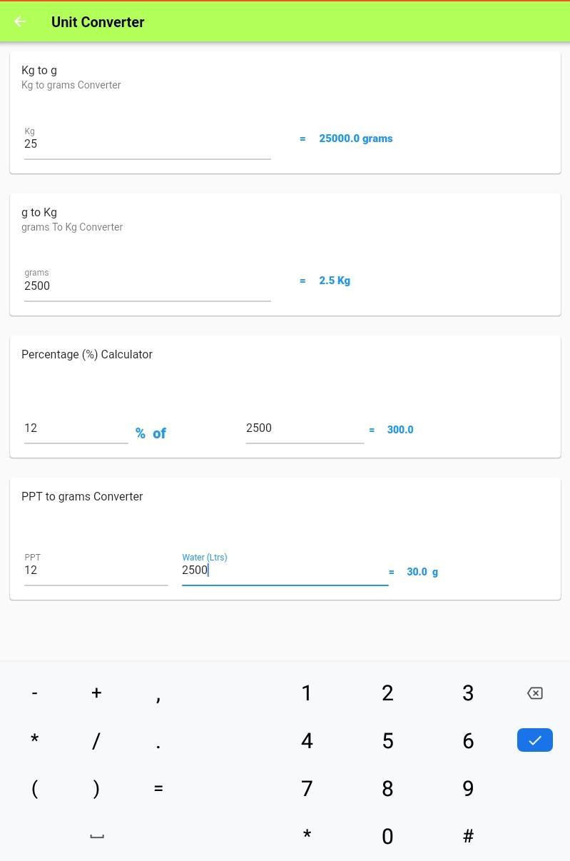Viewport: 570px width, 861px height.
Task: Tap the Water (Ltrs) input field
Action: [285, 568]
